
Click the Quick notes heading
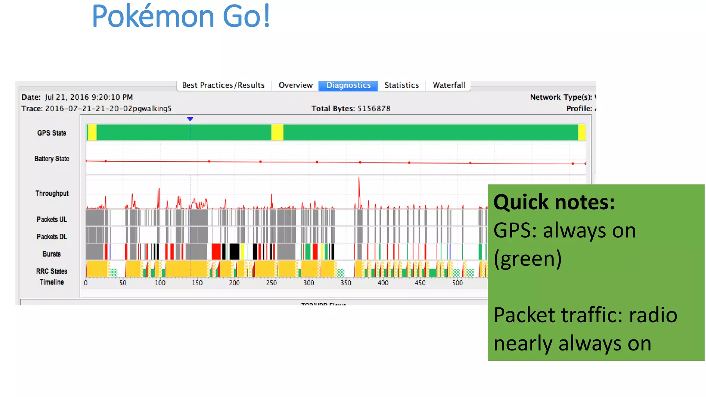554,202
